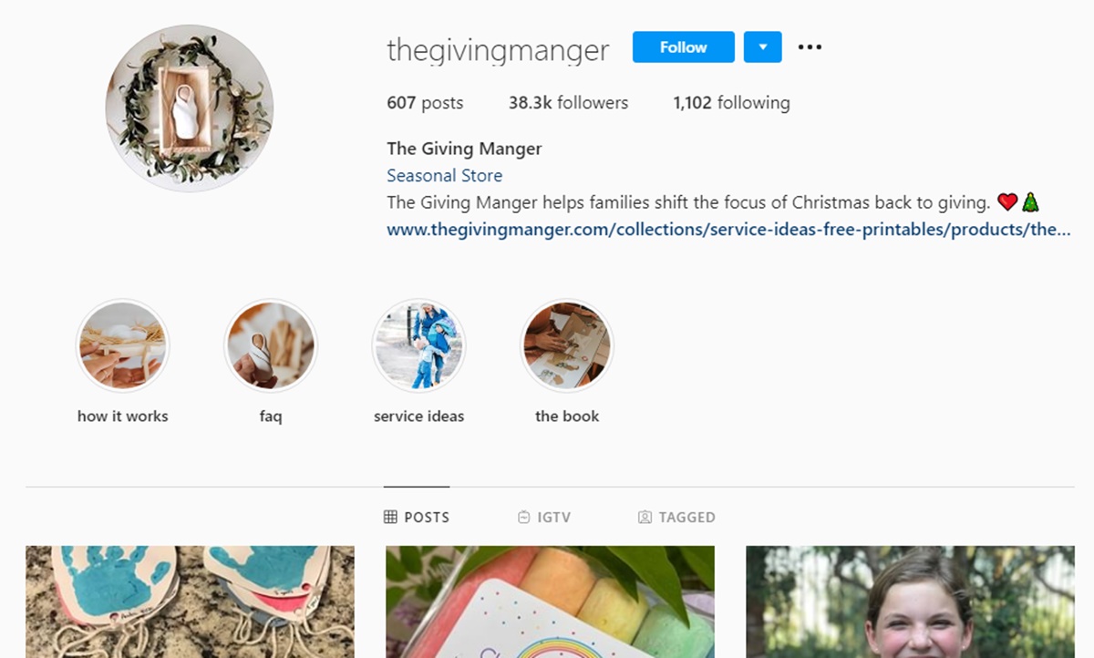1094x658 pixels.
Task: Open the 'service ideas' story highlight
Action: pyautogui.click(x=419, y=345)
